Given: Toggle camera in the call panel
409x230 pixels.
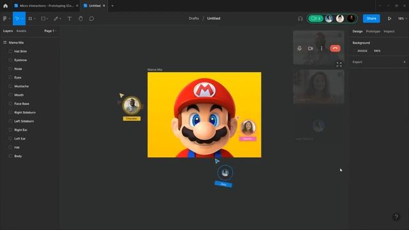Looking at the screenshot, I should 311,49.
